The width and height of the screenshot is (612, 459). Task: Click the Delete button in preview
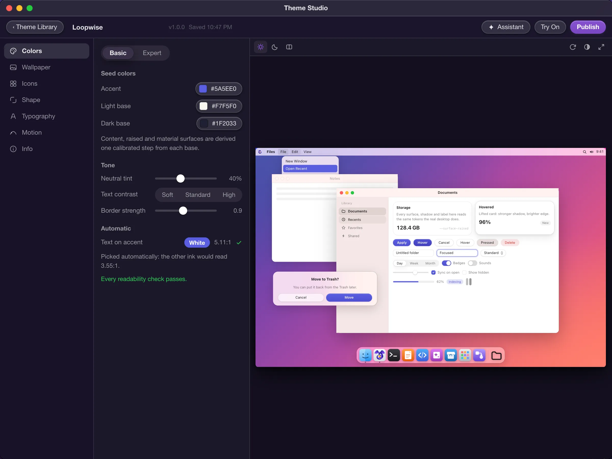pyautogui.click(x=510, y=243)
